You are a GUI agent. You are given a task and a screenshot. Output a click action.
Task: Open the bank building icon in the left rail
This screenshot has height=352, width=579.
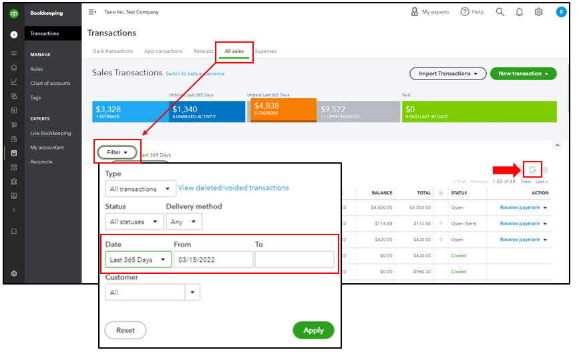14,182
